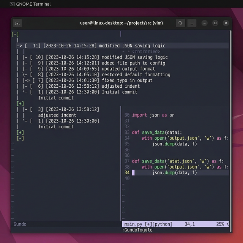Collapse the [-] fold at the top of Gundo
The height and width of the screenshot is (243, 243).
(x=15, y=34)
